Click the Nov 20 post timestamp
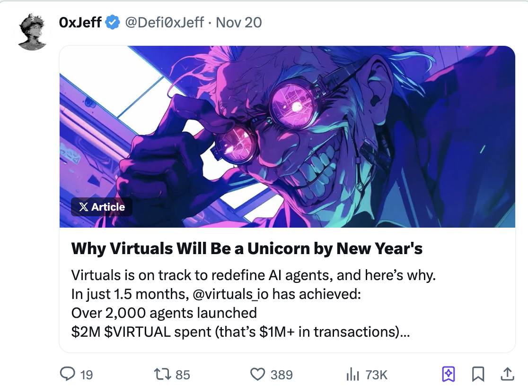The height and width of the screenshot is (392, 528). click(238, 22)
